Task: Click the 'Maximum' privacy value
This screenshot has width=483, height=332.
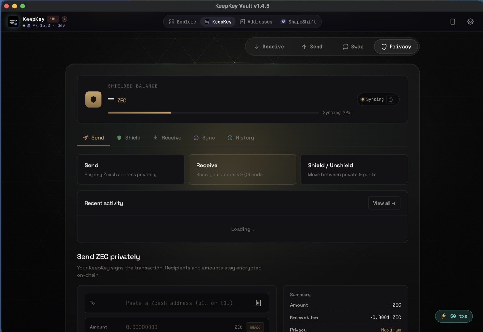Action: [x=391, y=330]
